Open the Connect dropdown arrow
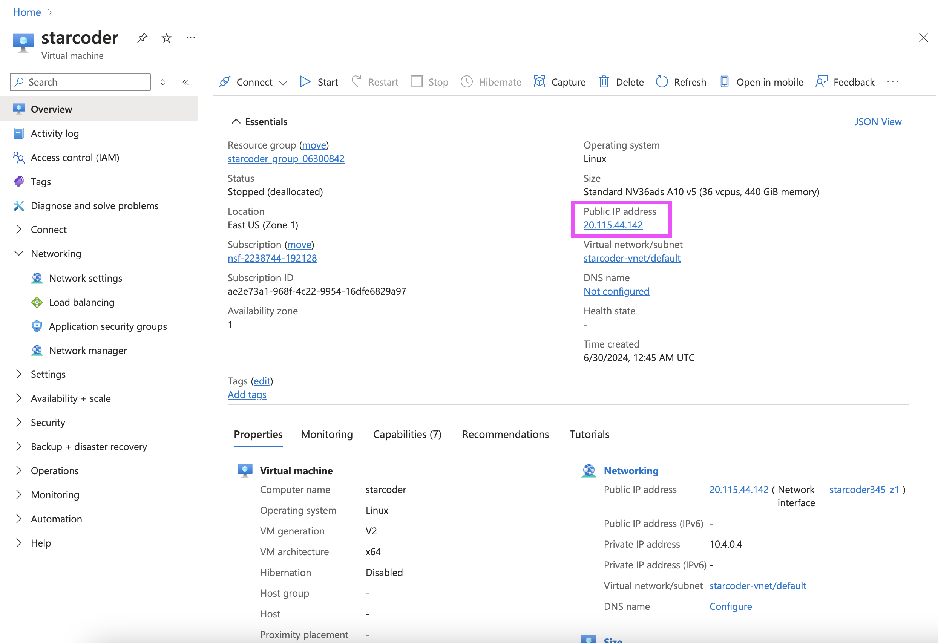This screenshot has width=938, height=643. (x=284, y=83)
